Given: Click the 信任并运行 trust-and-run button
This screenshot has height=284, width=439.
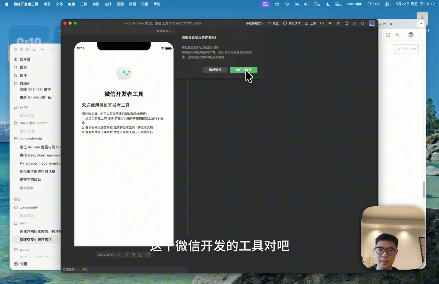Looking at the screenshot, I should (x=244, y=70).
